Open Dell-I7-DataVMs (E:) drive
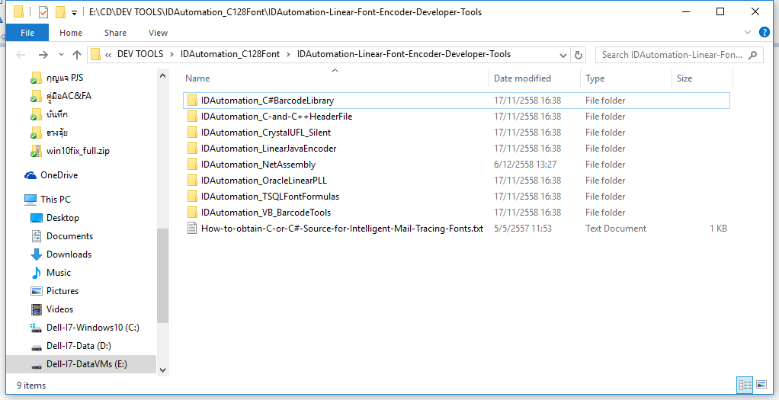This screenshot has height=400, width=779. tap(81, 364)
